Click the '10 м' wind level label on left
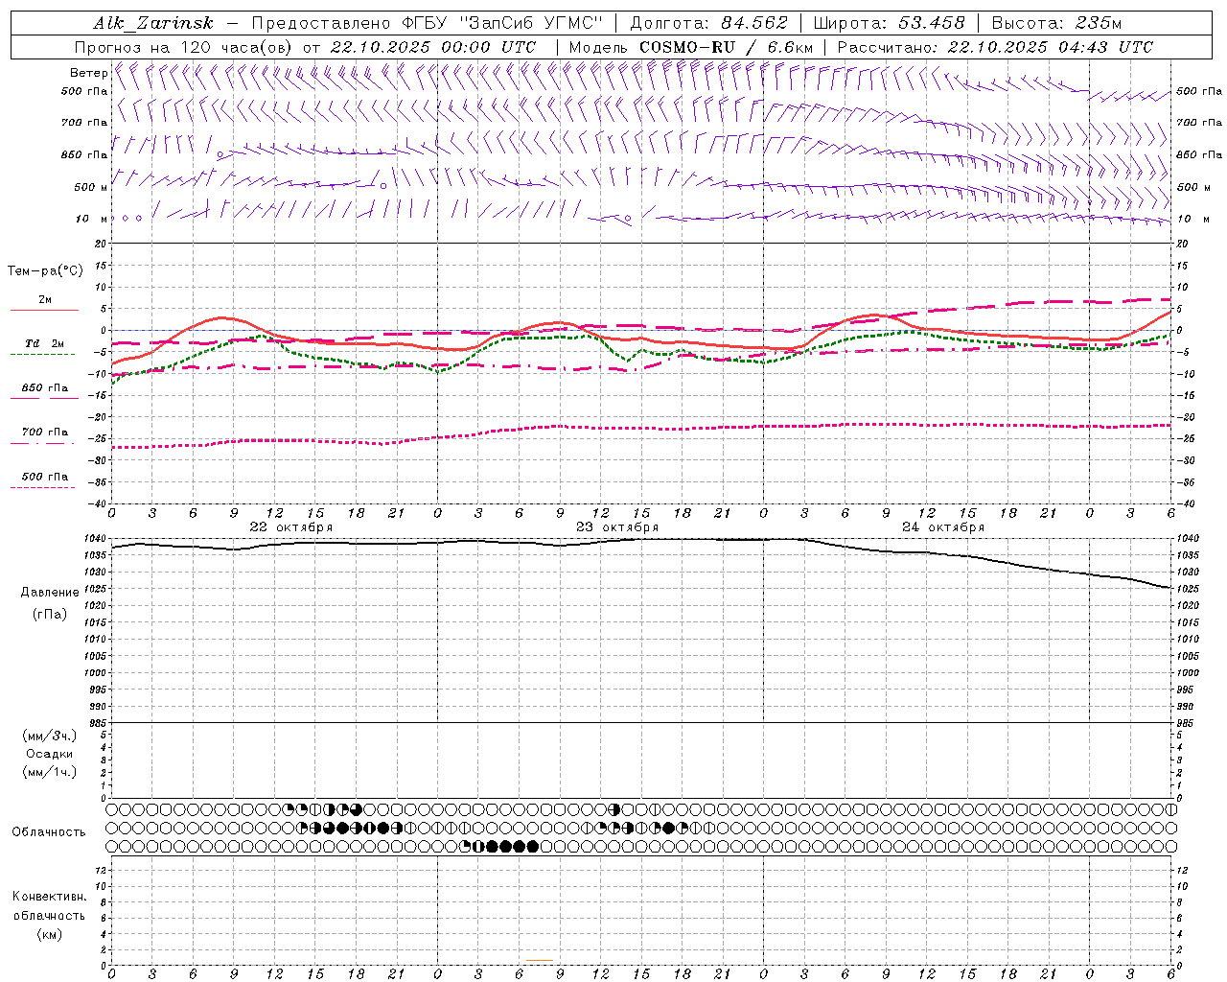This screenshot has height=982, width=1227. (91, 219)
